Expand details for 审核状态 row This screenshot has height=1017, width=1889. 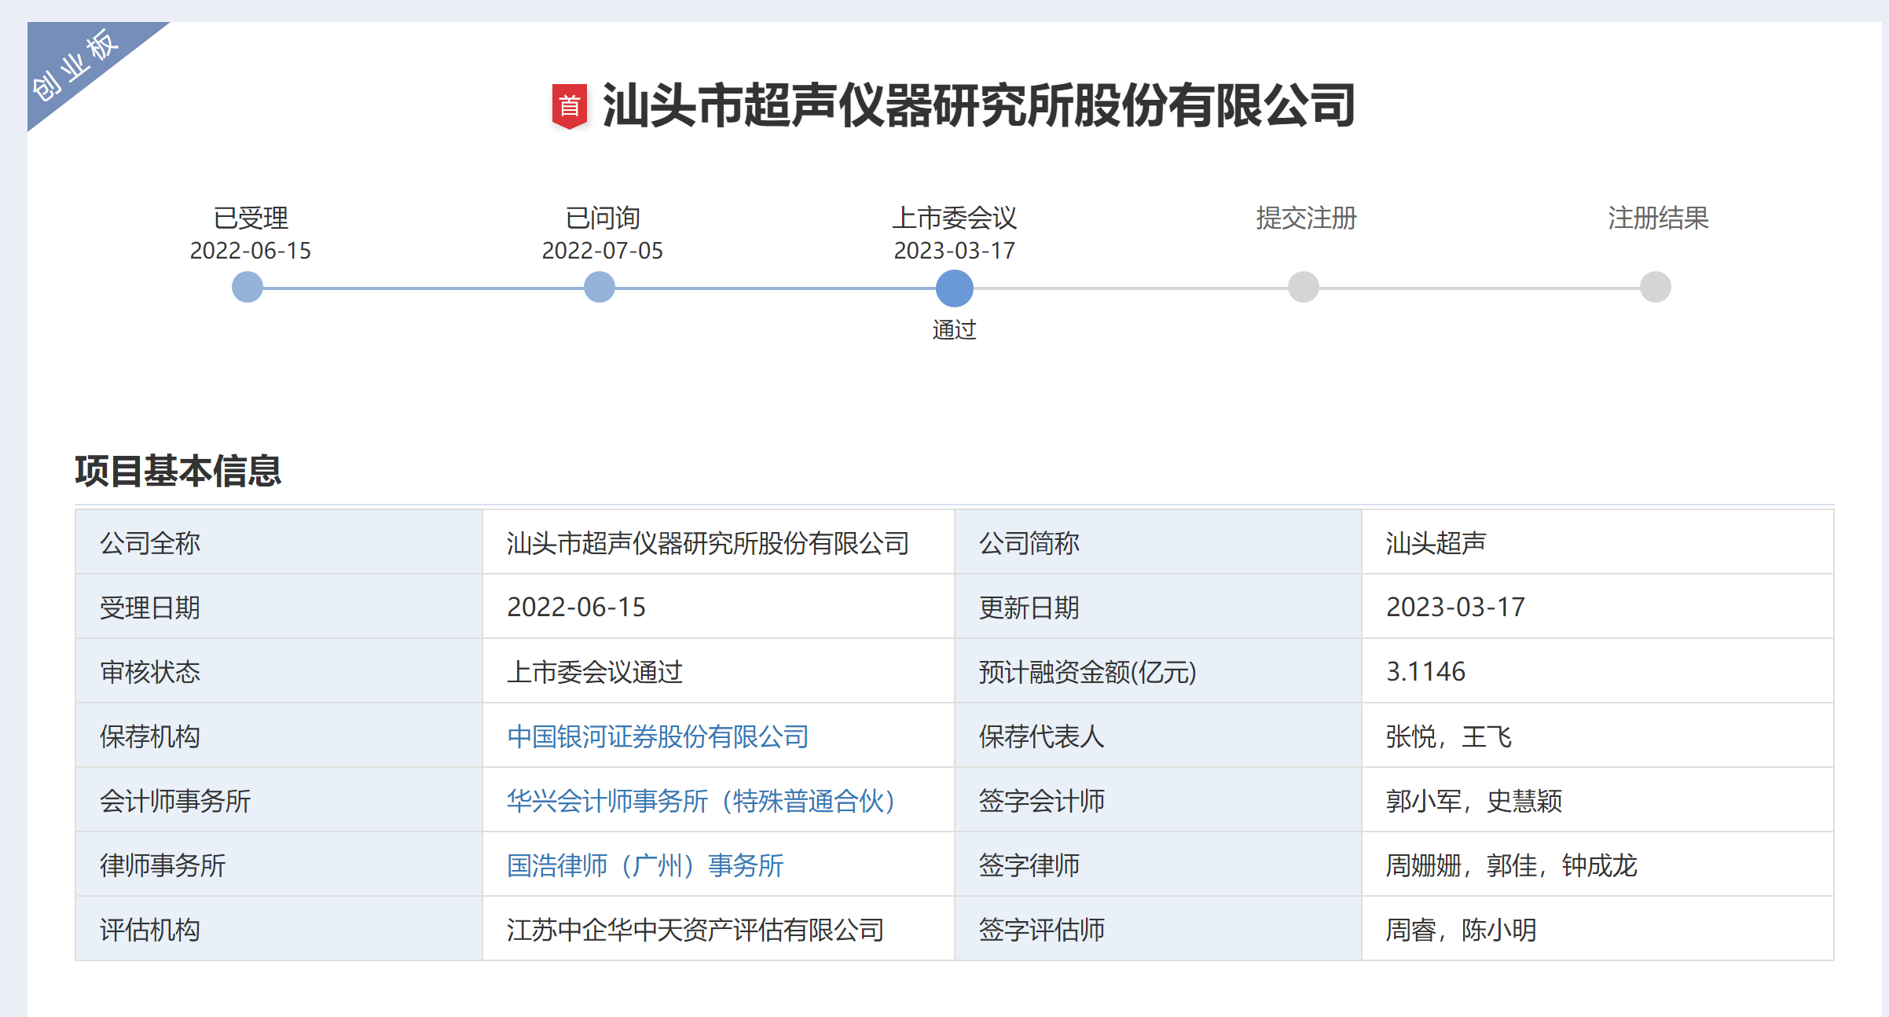pyautogui.click(x=149, y=672)
